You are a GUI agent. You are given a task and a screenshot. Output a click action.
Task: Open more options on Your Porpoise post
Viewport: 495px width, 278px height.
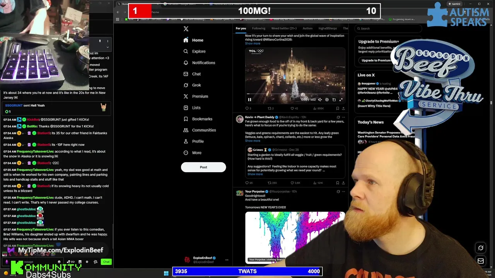pyautogui.click(x=343, y=192)
